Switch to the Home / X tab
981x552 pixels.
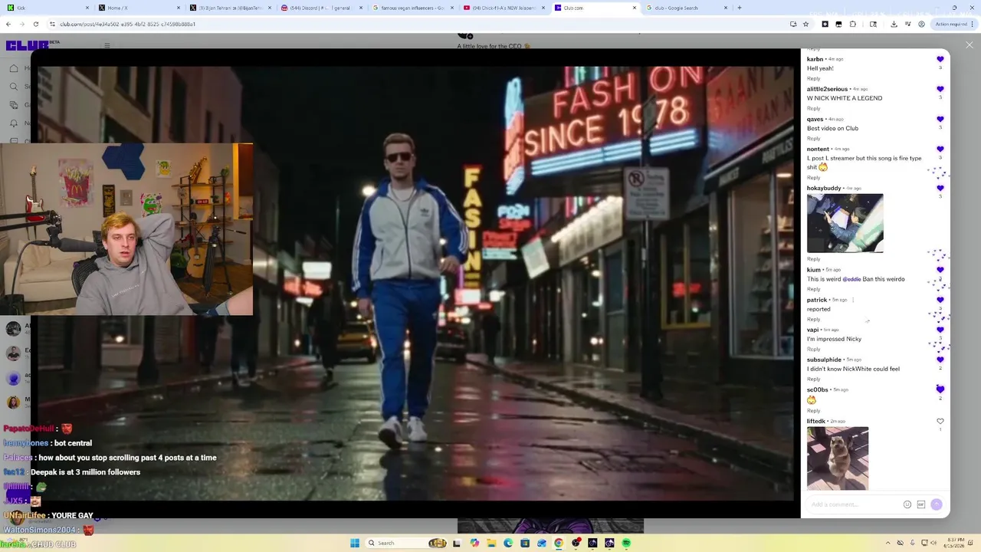(140, 8)
